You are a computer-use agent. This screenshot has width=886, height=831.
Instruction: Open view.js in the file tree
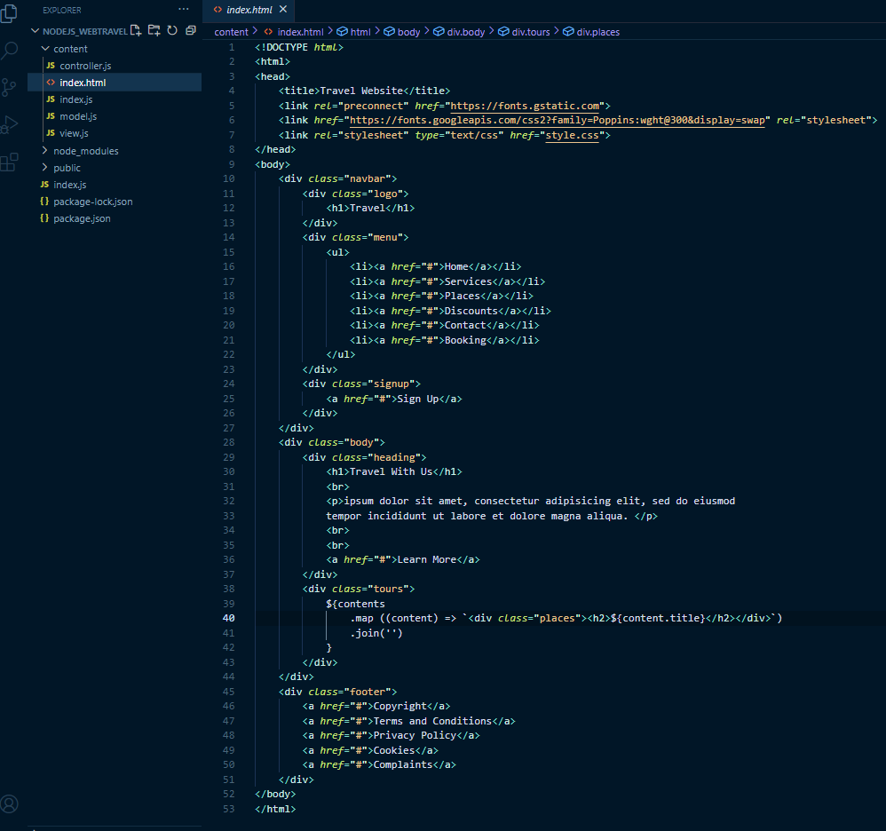pos(74,133)
